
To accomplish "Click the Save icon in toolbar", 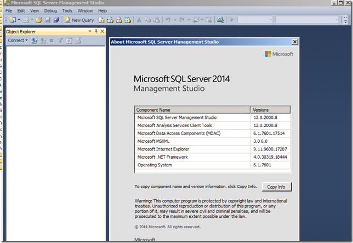I will tap(48, 20).
